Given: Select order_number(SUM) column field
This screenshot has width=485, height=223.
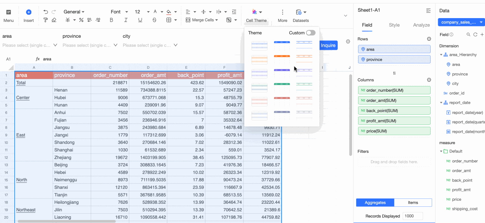Looking at the screenshot, I should click(x=394, y=90).
